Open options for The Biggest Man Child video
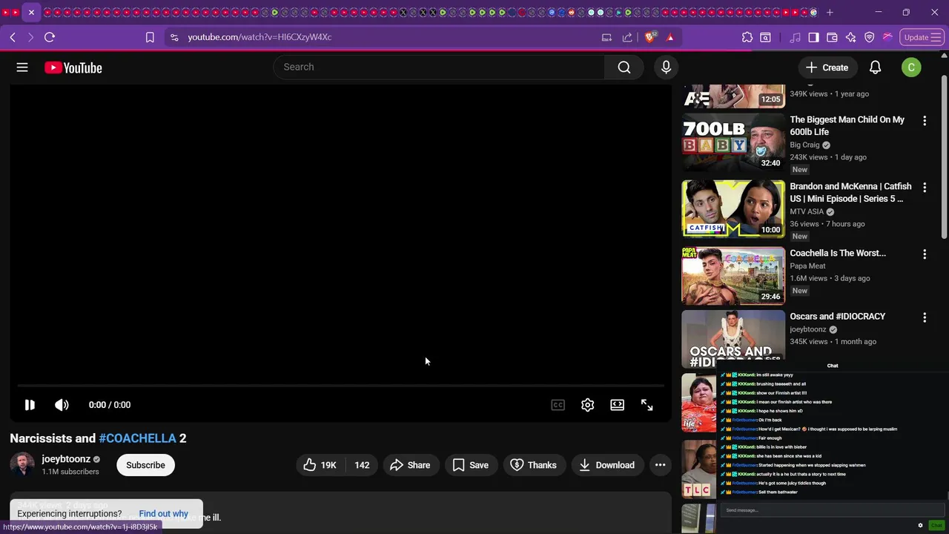Viewport: 949px width, 534px height. (925, 120)
